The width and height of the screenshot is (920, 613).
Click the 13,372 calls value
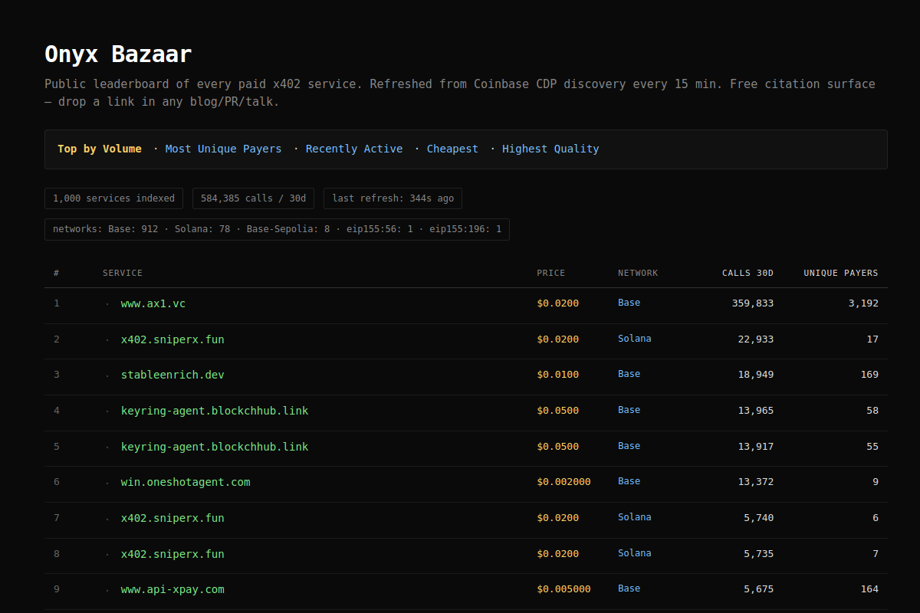tap(756, 482)
